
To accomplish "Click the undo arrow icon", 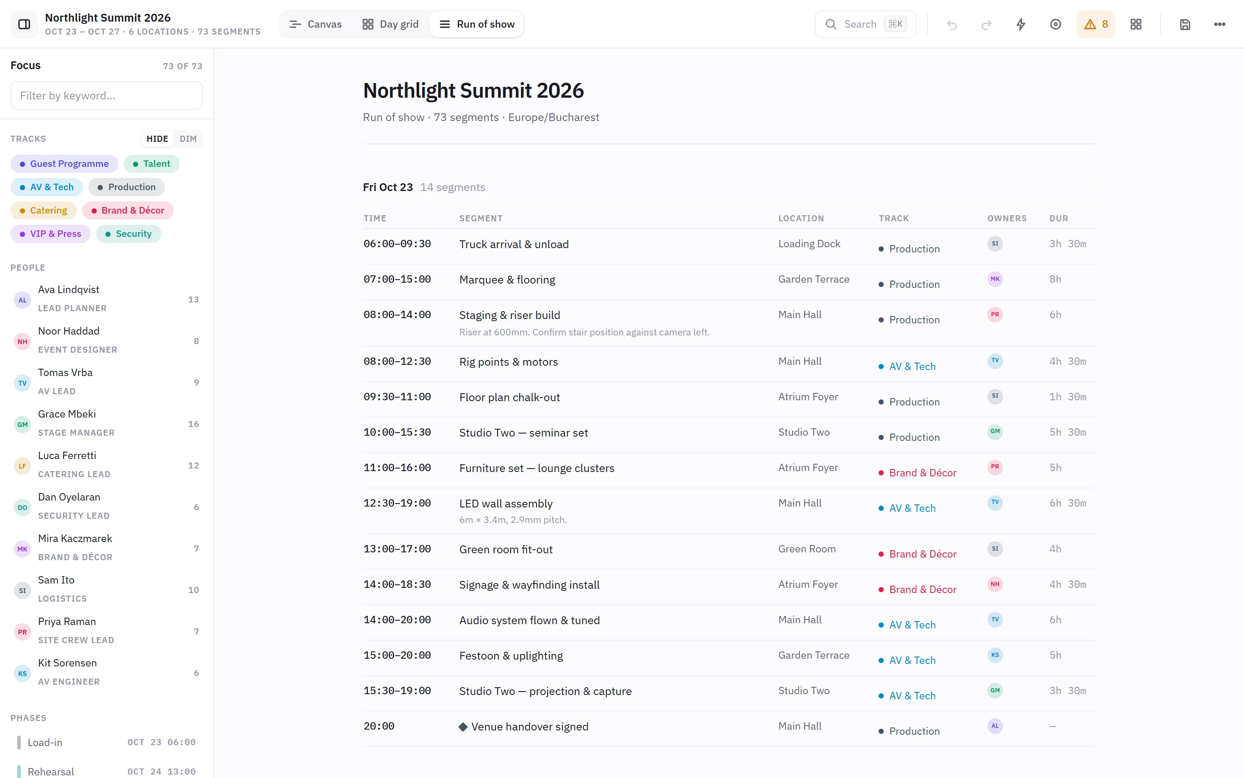I will 952,24.
